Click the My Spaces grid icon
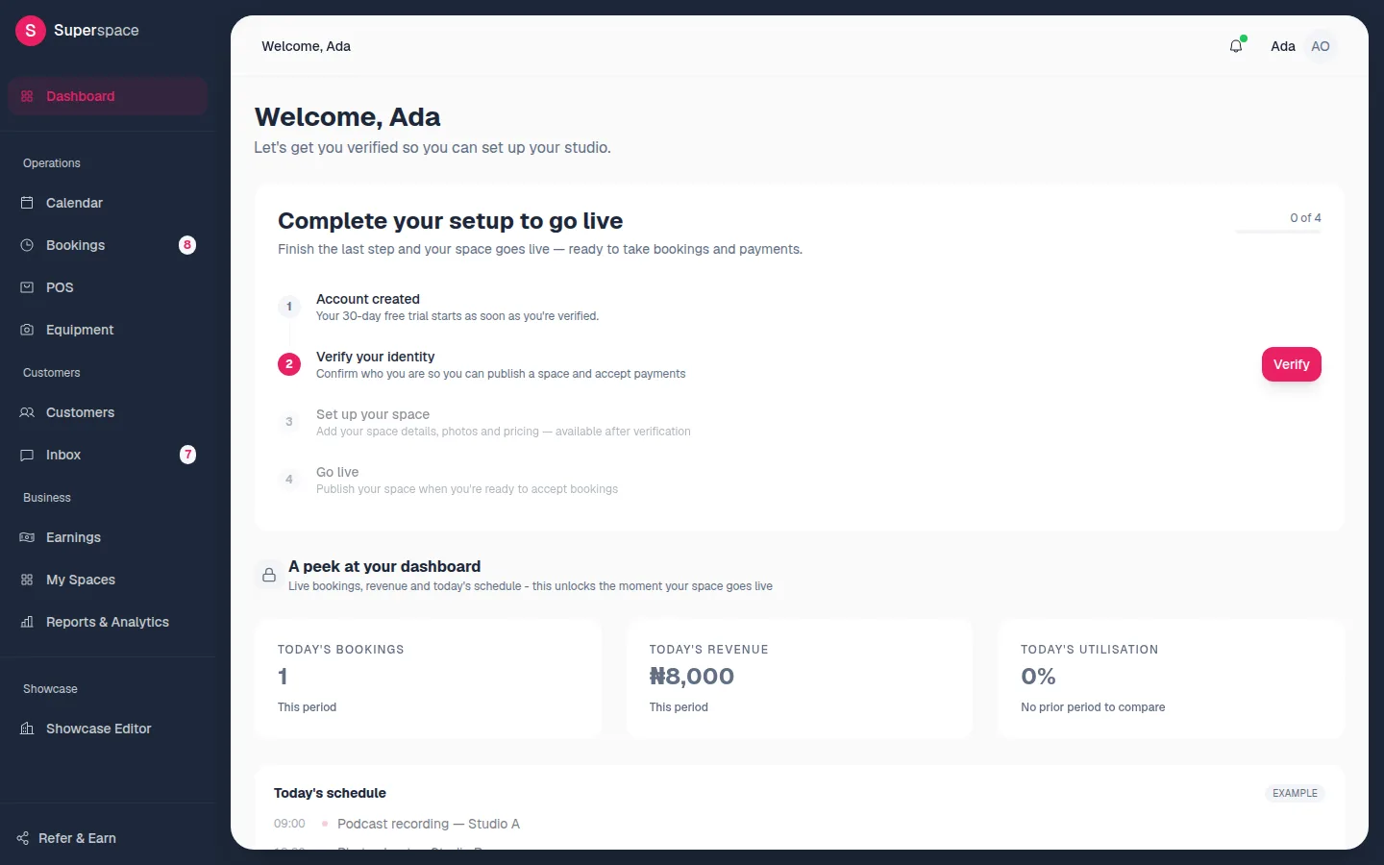The height and width of the screenshot is (865, 1384). click(x=27, y=580)
